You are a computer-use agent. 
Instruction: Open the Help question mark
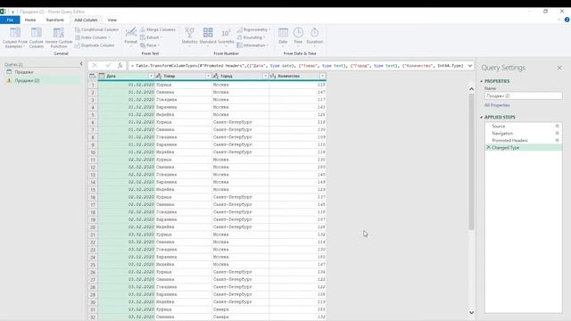click(x=567, y=20)
